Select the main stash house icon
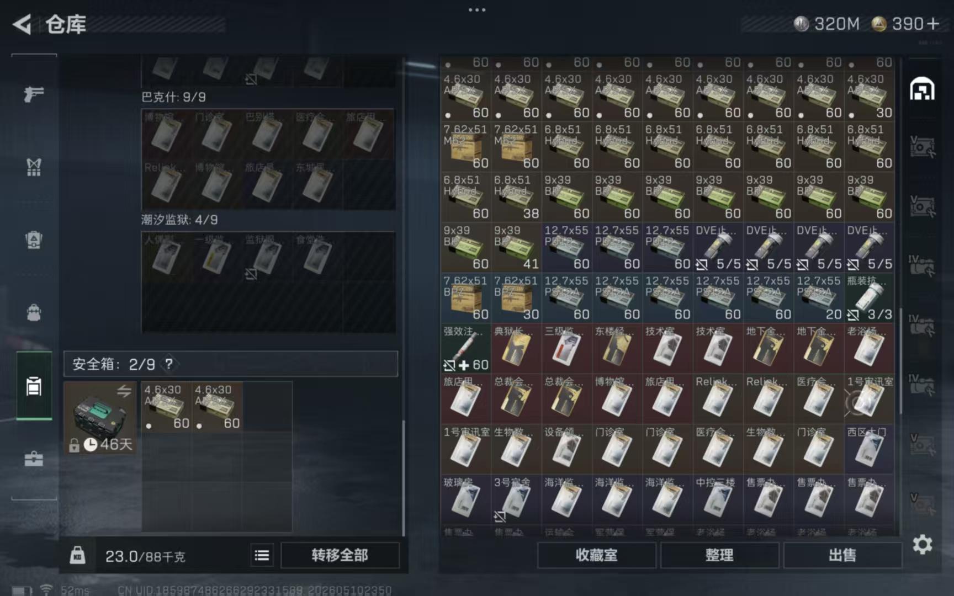This screenshot has width=954, height=596. pyautogui.click(x=922, y=89)
